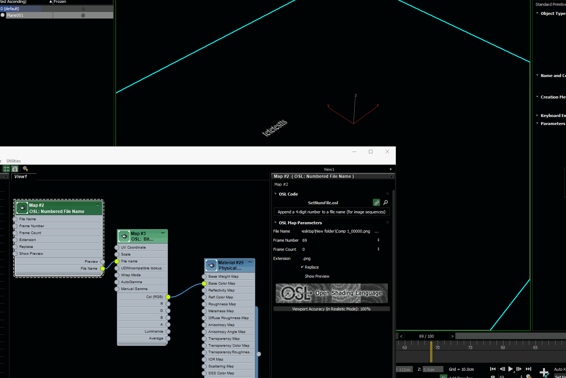This screenshot has width=566, height=378.
Task: Toggle the frozen snowflake icon for Plane001
Action: coord(83,15)
